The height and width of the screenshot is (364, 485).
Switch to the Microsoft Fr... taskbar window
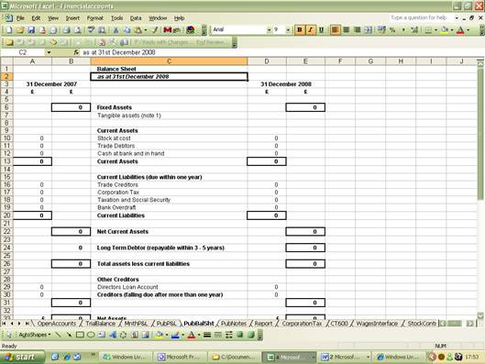pyautogui.click(x=180, y=357)
